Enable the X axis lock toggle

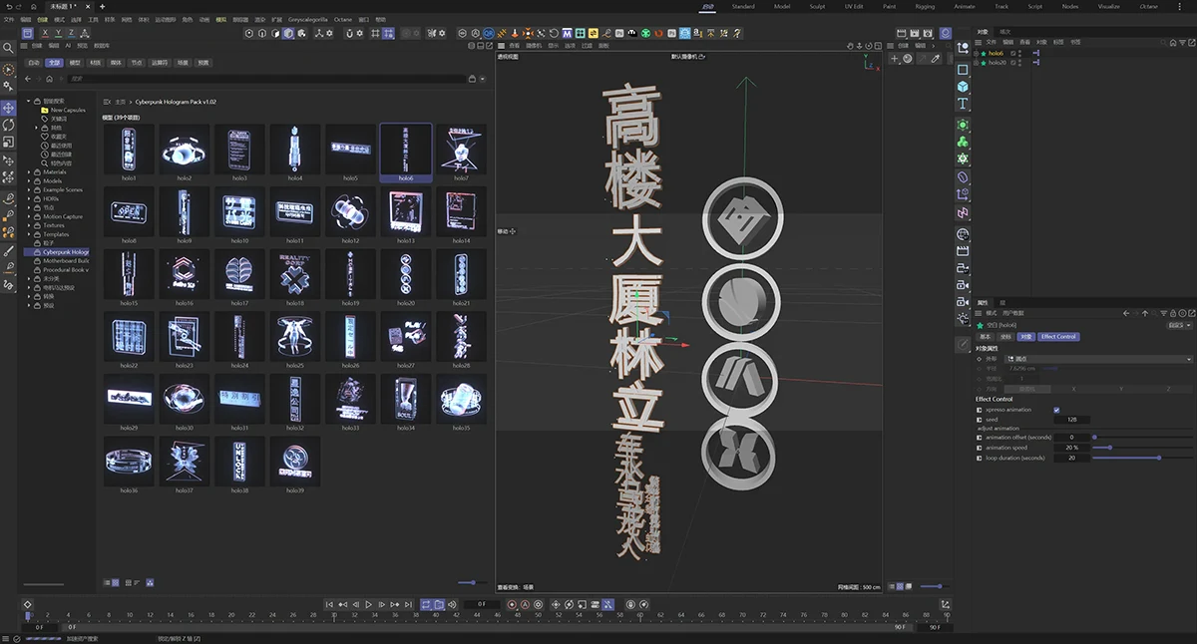click(x=45, y=33)
